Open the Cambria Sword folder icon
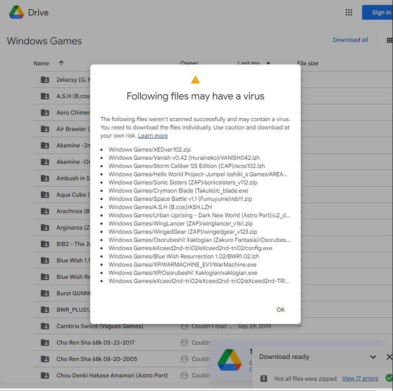This screenshot has width=393, height=391. [x=45, y=326]
